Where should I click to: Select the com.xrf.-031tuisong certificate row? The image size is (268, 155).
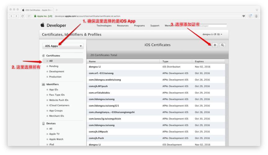(x=156, y=73)
